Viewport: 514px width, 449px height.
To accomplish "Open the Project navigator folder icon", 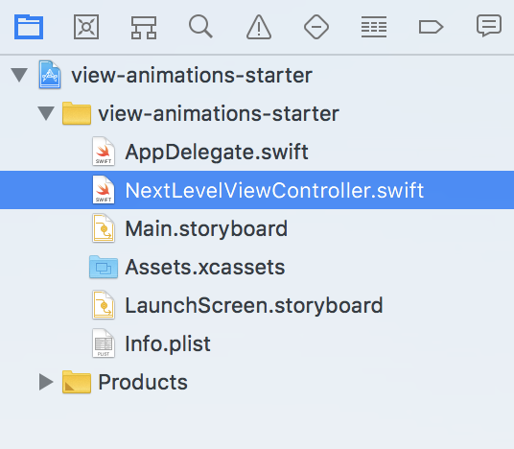I will point(29,27).
